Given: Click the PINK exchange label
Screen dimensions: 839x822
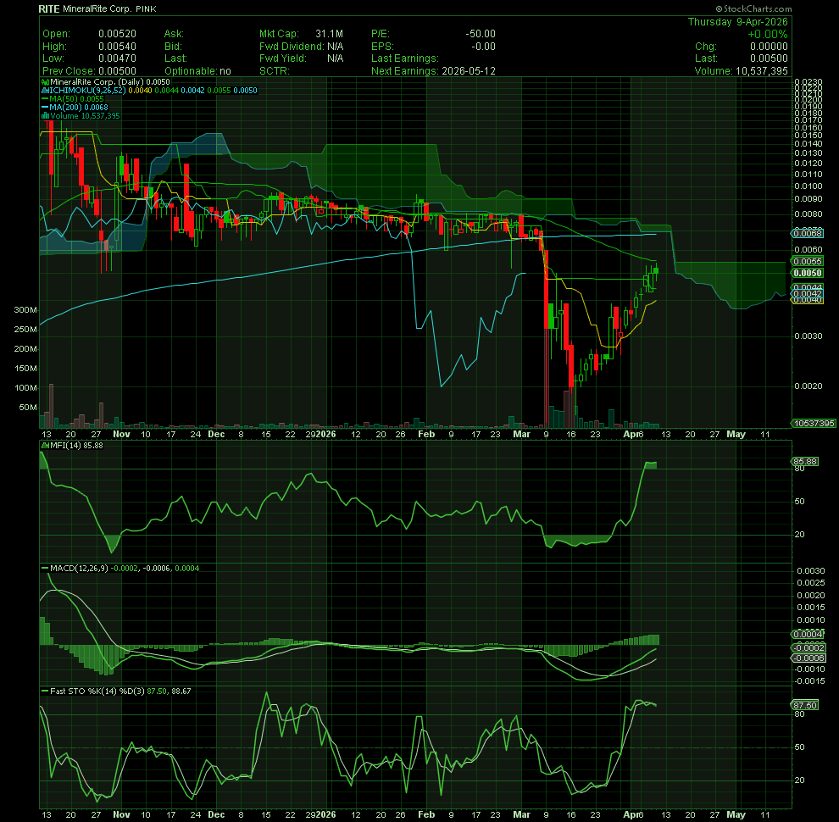Looking at the screenshot, I should (146, 9).
